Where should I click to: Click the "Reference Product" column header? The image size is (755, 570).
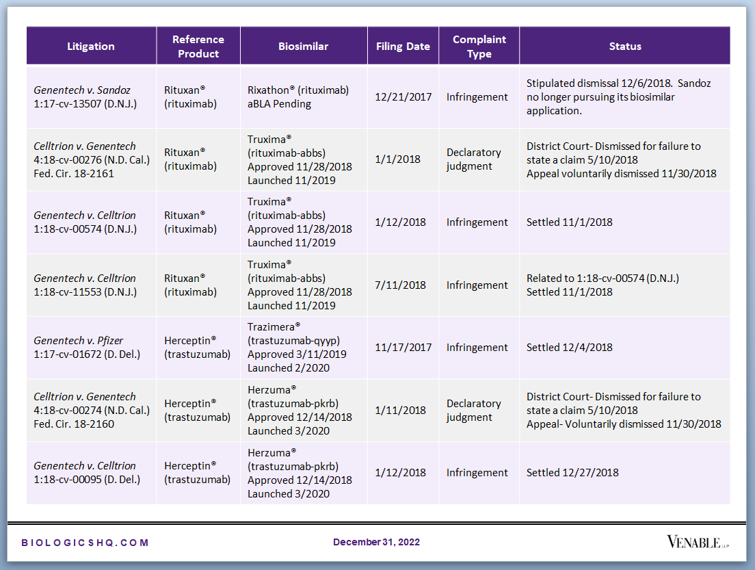[198, 47]
